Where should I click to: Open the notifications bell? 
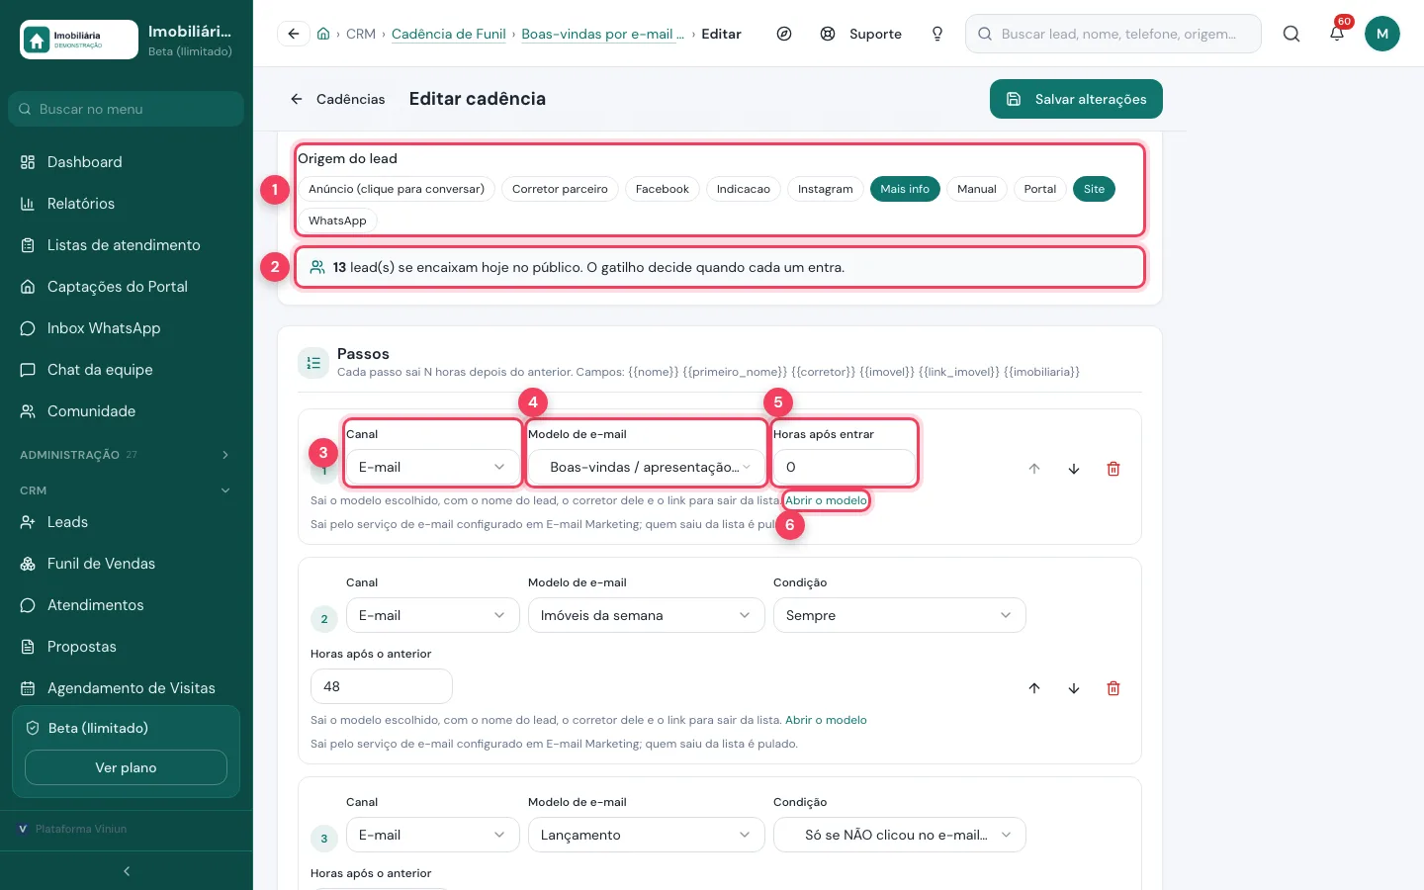pos(1337,34)
